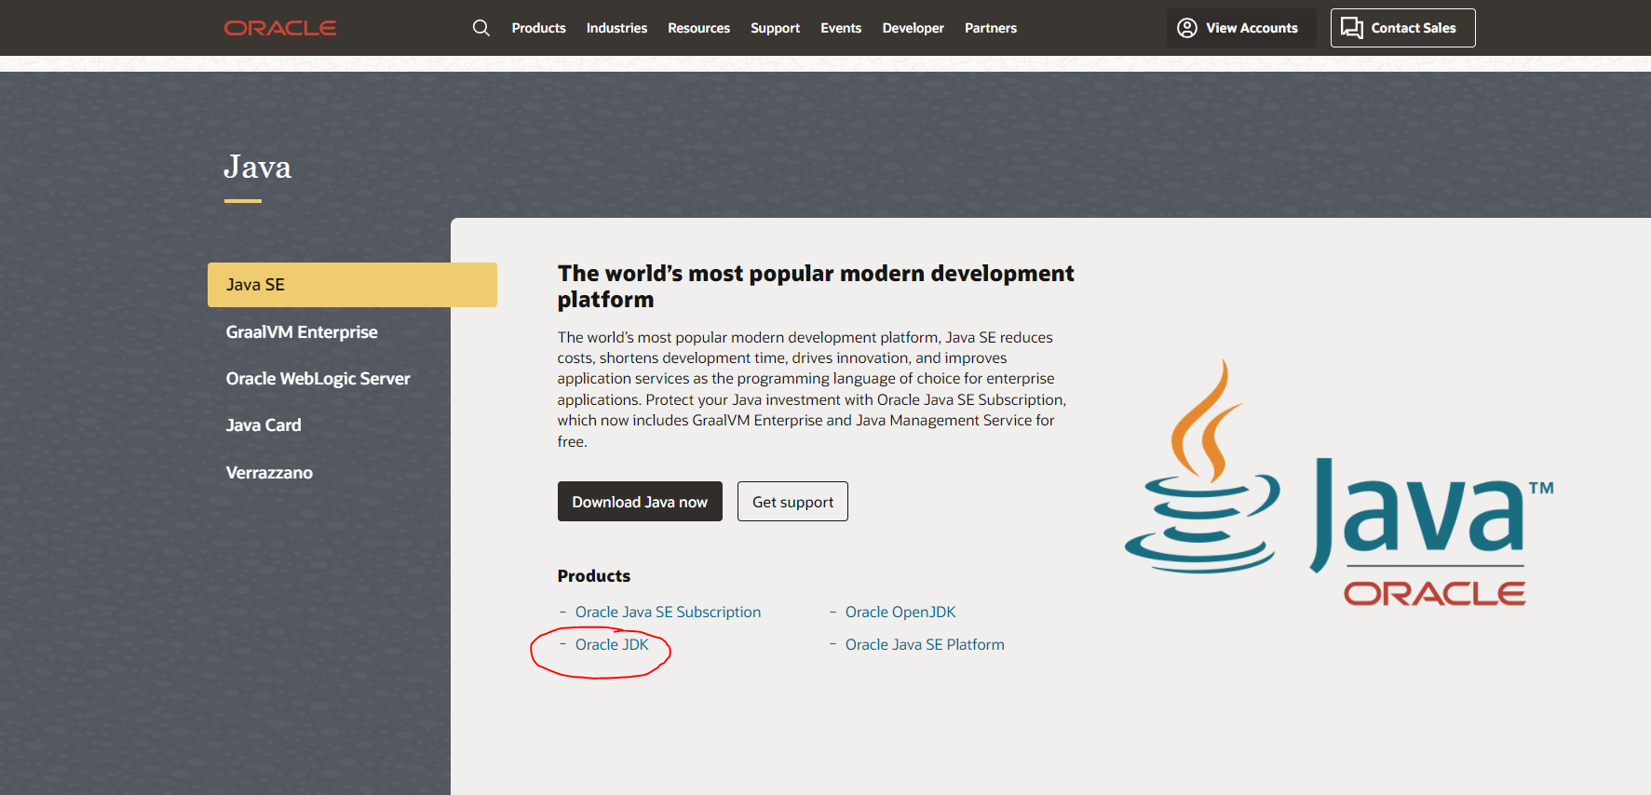Select Java Card in sidebar

[x=264, y=425]
